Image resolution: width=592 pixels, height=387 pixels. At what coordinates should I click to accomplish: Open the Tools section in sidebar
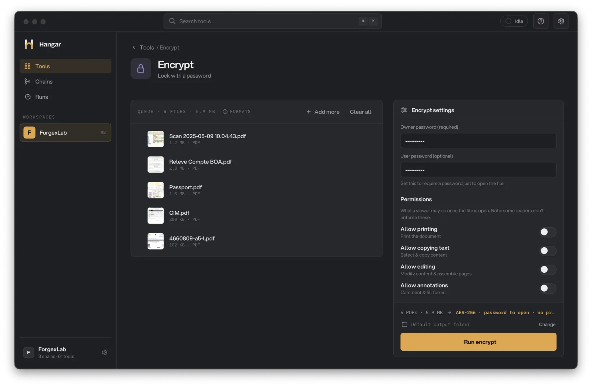(x=65, y=66)
